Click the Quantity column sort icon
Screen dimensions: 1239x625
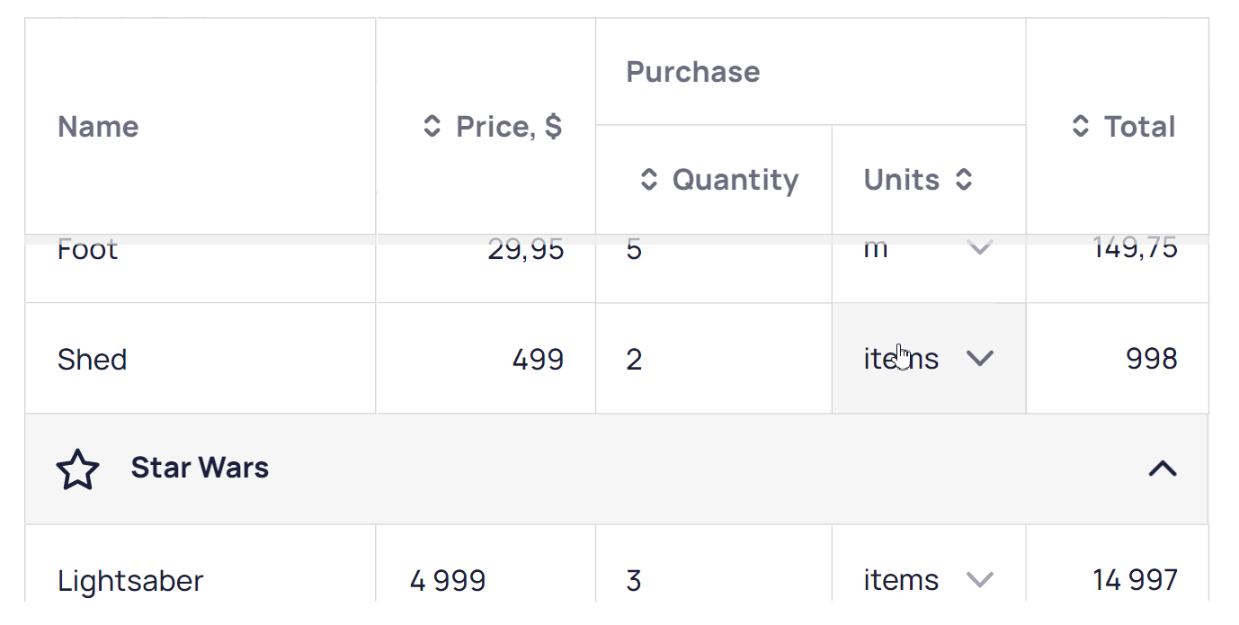point(649,180)
